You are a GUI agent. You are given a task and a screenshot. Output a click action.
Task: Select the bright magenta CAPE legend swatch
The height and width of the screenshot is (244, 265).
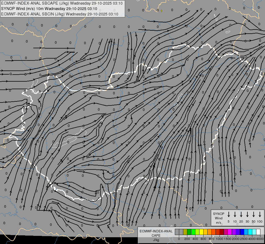point(230,232)
